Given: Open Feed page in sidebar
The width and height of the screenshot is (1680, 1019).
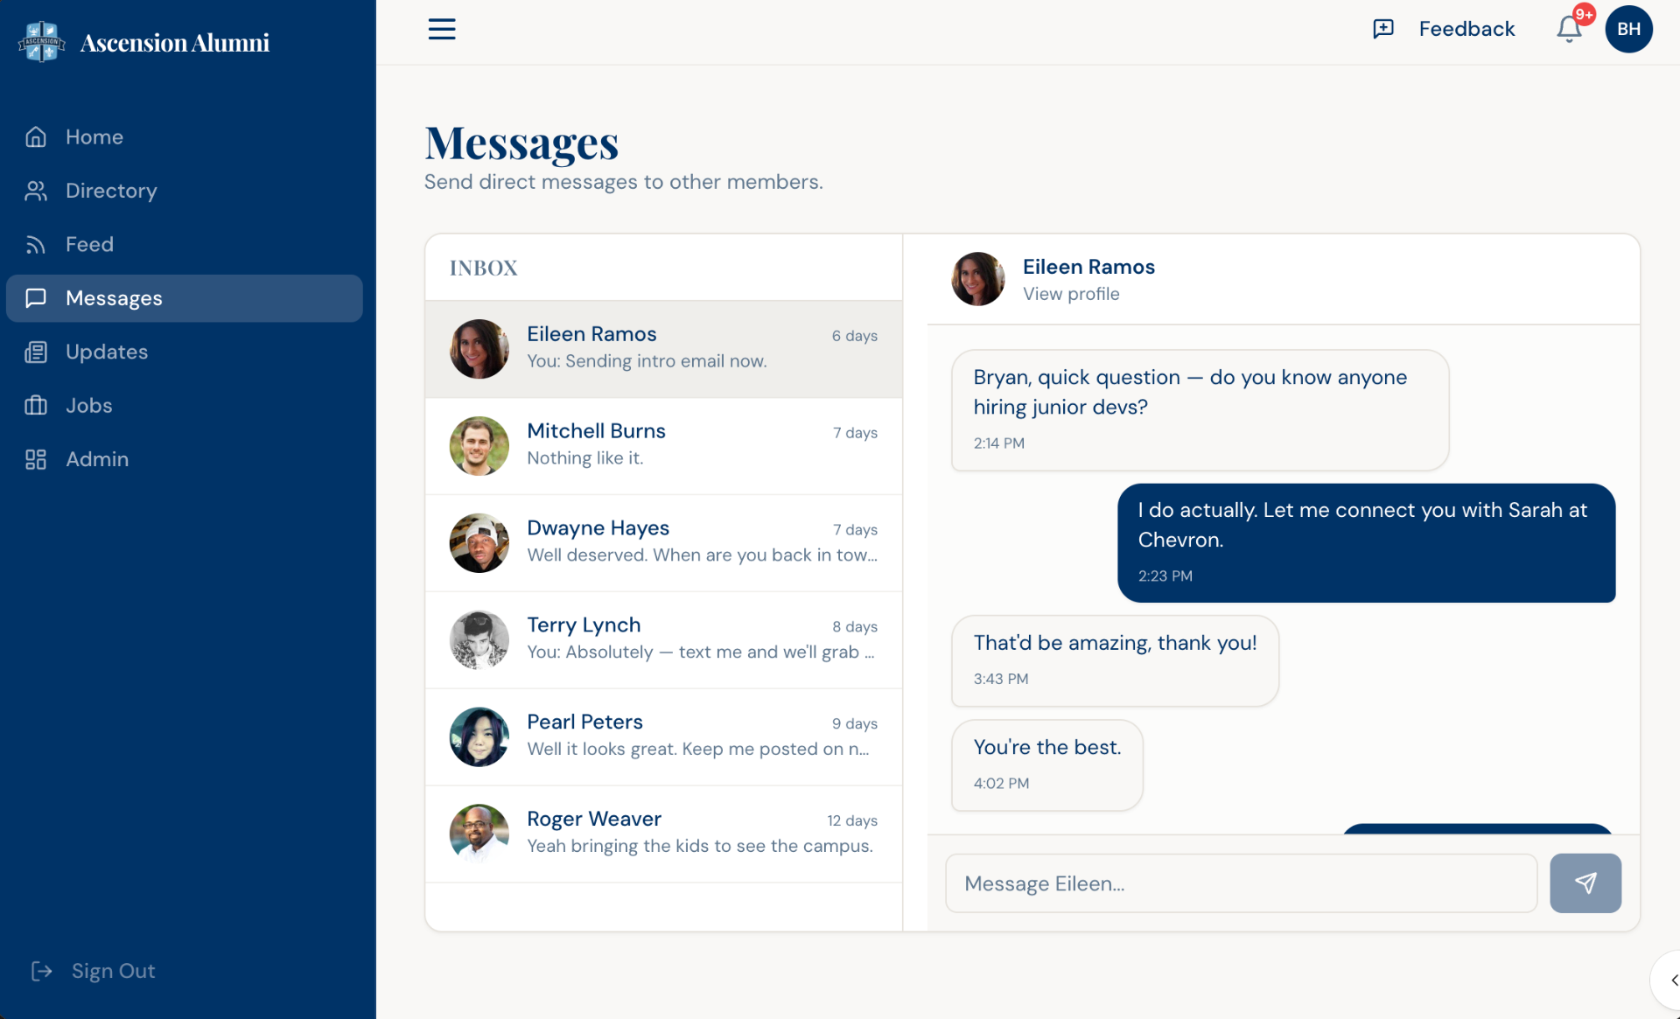Looking at the screenshot, I should 89,245.
